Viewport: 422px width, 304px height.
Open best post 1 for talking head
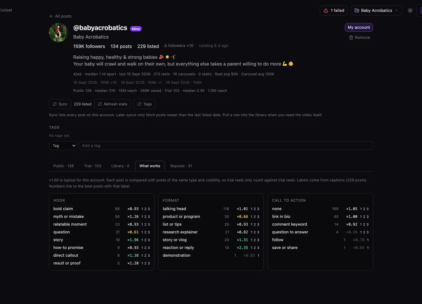tap(251, 209)
